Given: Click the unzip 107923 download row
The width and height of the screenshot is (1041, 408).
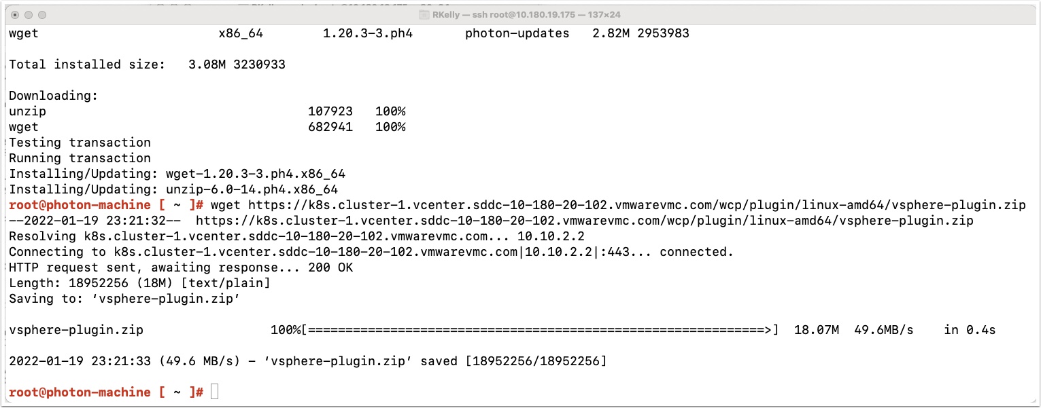Looking at the screenshot, I should pos(207,111).
